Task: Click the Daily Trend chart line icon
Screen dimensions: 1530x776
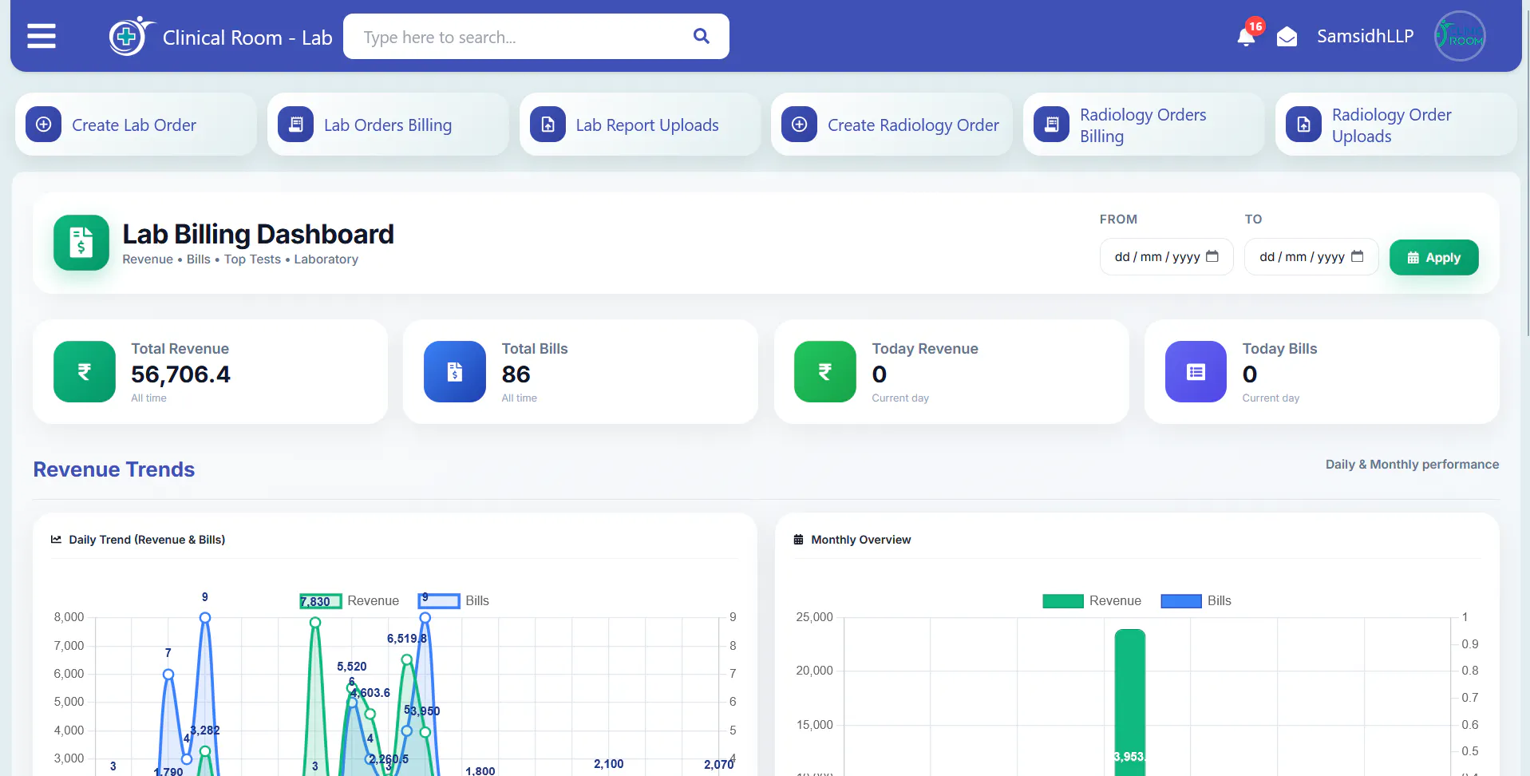Action: click(56, 540)
